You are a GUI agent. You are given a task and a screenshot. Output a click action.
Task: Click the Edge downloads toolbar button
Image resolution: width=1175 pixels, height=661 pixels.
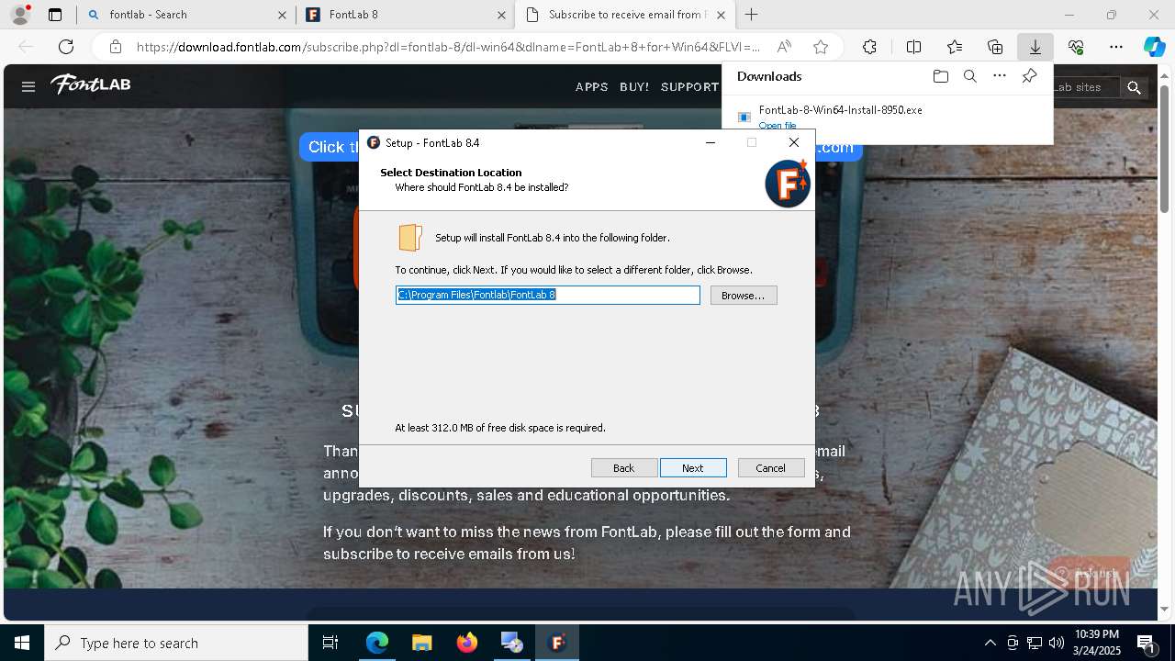1035,47
